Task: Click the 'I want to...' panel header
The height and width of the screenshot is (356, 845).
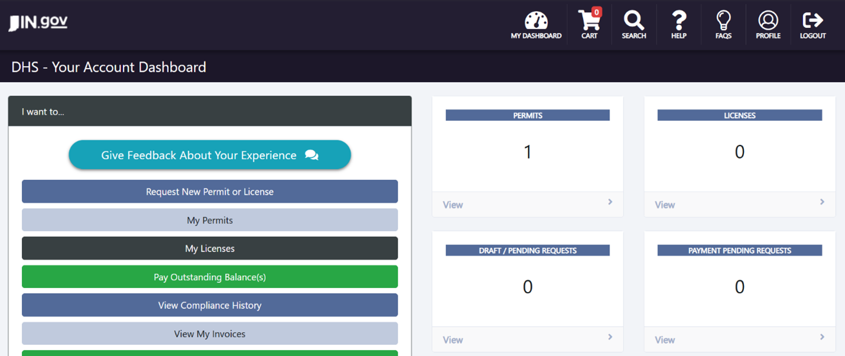Action: (x=210, y=111)
